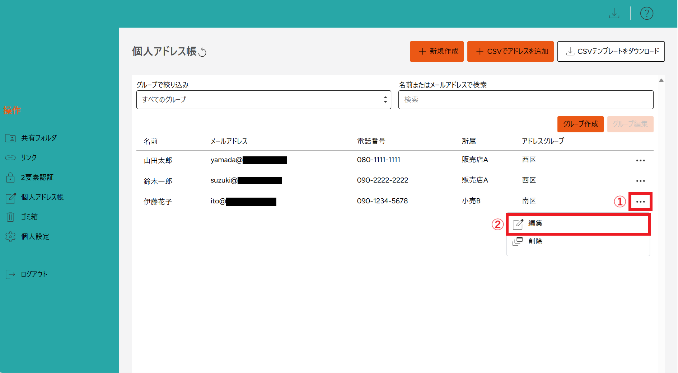678x373 pixels.
Task: Open ゴミ箱 from sidebar
Action: coord(29,217)
